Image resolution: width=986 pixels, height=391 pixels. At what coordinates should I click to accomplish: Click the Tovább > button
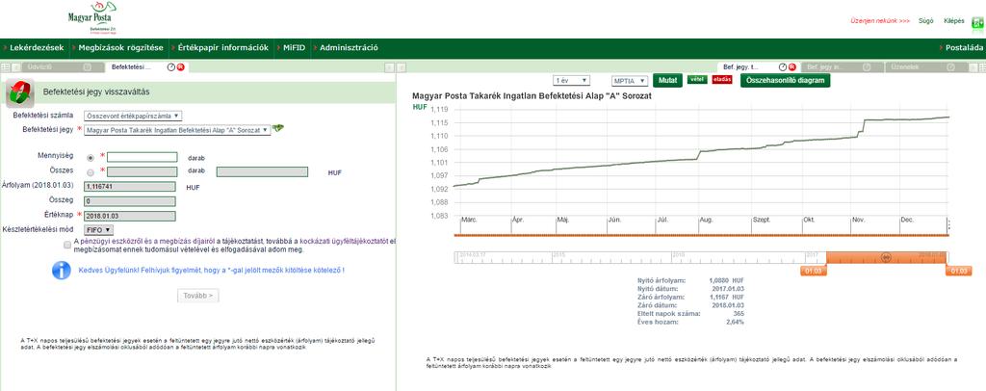coord(198,296)
